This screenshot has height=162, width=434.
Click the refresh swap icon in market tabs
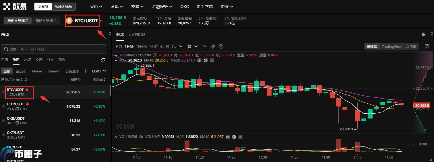[103, 60]
